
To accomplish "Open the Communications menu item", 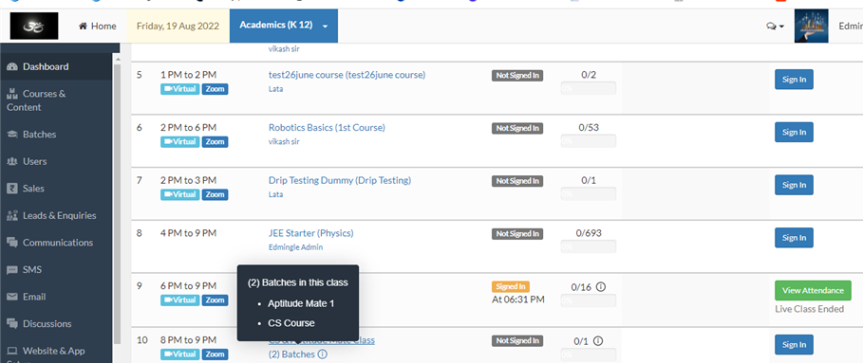I will point(56,243).
